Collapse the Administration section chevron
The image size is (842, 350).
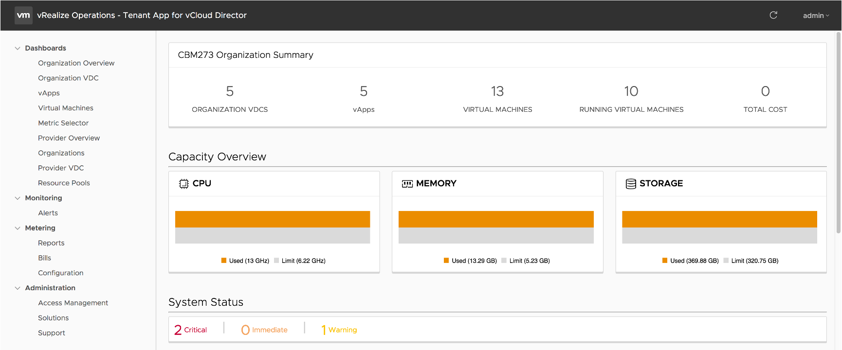pos(18,288)
